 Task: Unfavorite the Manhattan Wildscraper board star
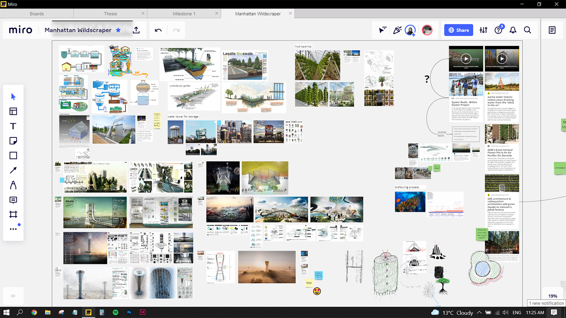tap(119, 30)
